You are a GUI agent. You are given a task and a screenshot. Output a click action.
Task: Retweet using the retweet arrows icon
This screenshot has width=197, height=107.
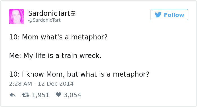click(x=26, y=95)
